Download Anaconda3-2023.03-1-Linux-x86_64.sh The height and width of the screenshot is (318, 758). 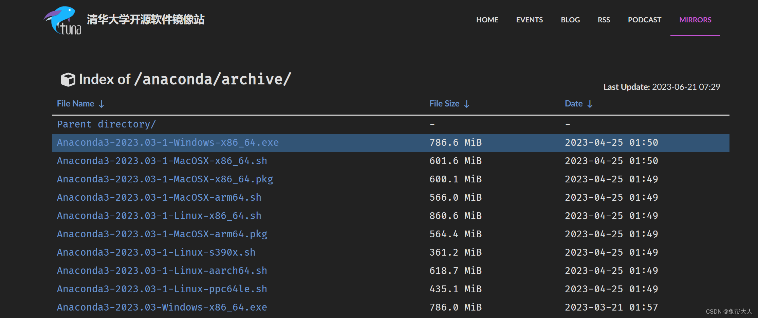(159, 216)
